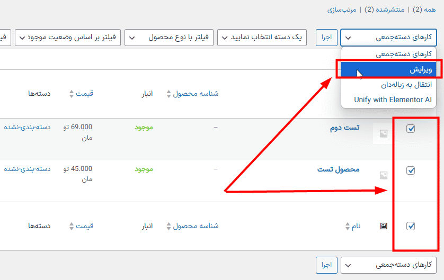The width and height of the screenshot is (444, 280).
Task: Open فیلتر بر اساس وضعیت موجود dropdown
Action: tap(68, 38)
